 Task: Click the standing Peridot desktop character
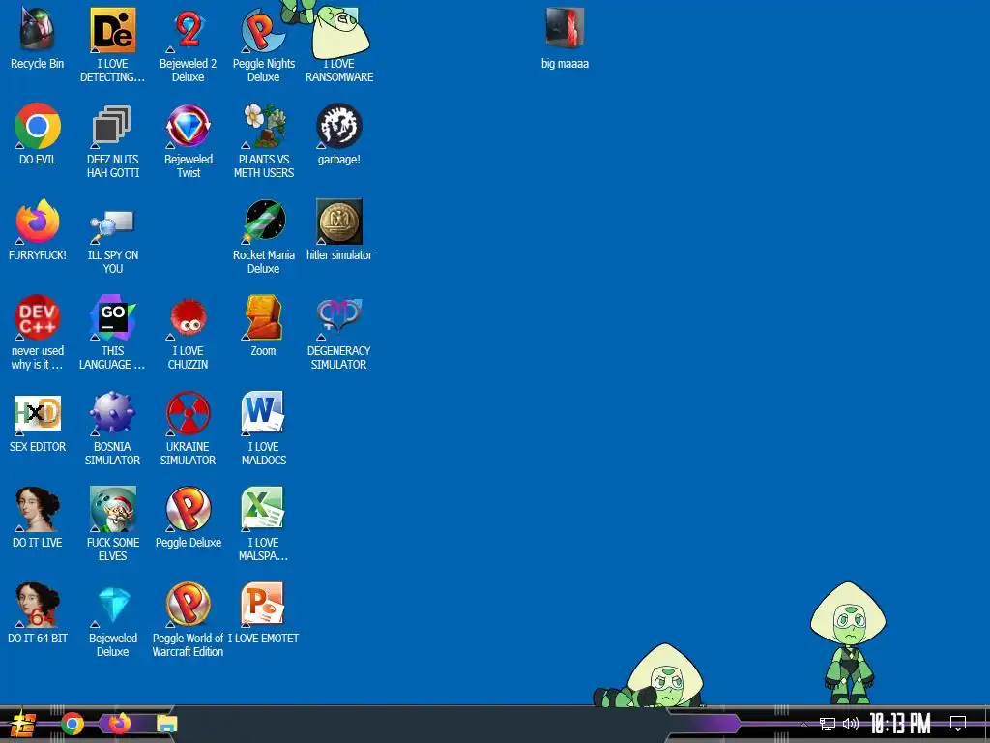[x=849, y=642]
